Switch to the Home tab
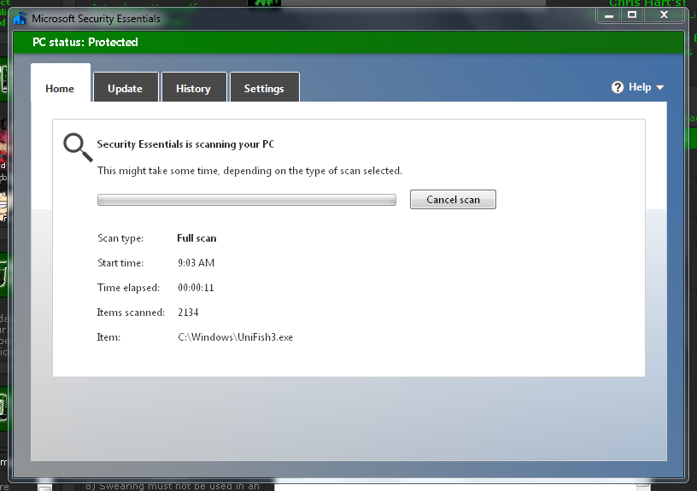Viewport: 697px width, 491px height. 61,83
